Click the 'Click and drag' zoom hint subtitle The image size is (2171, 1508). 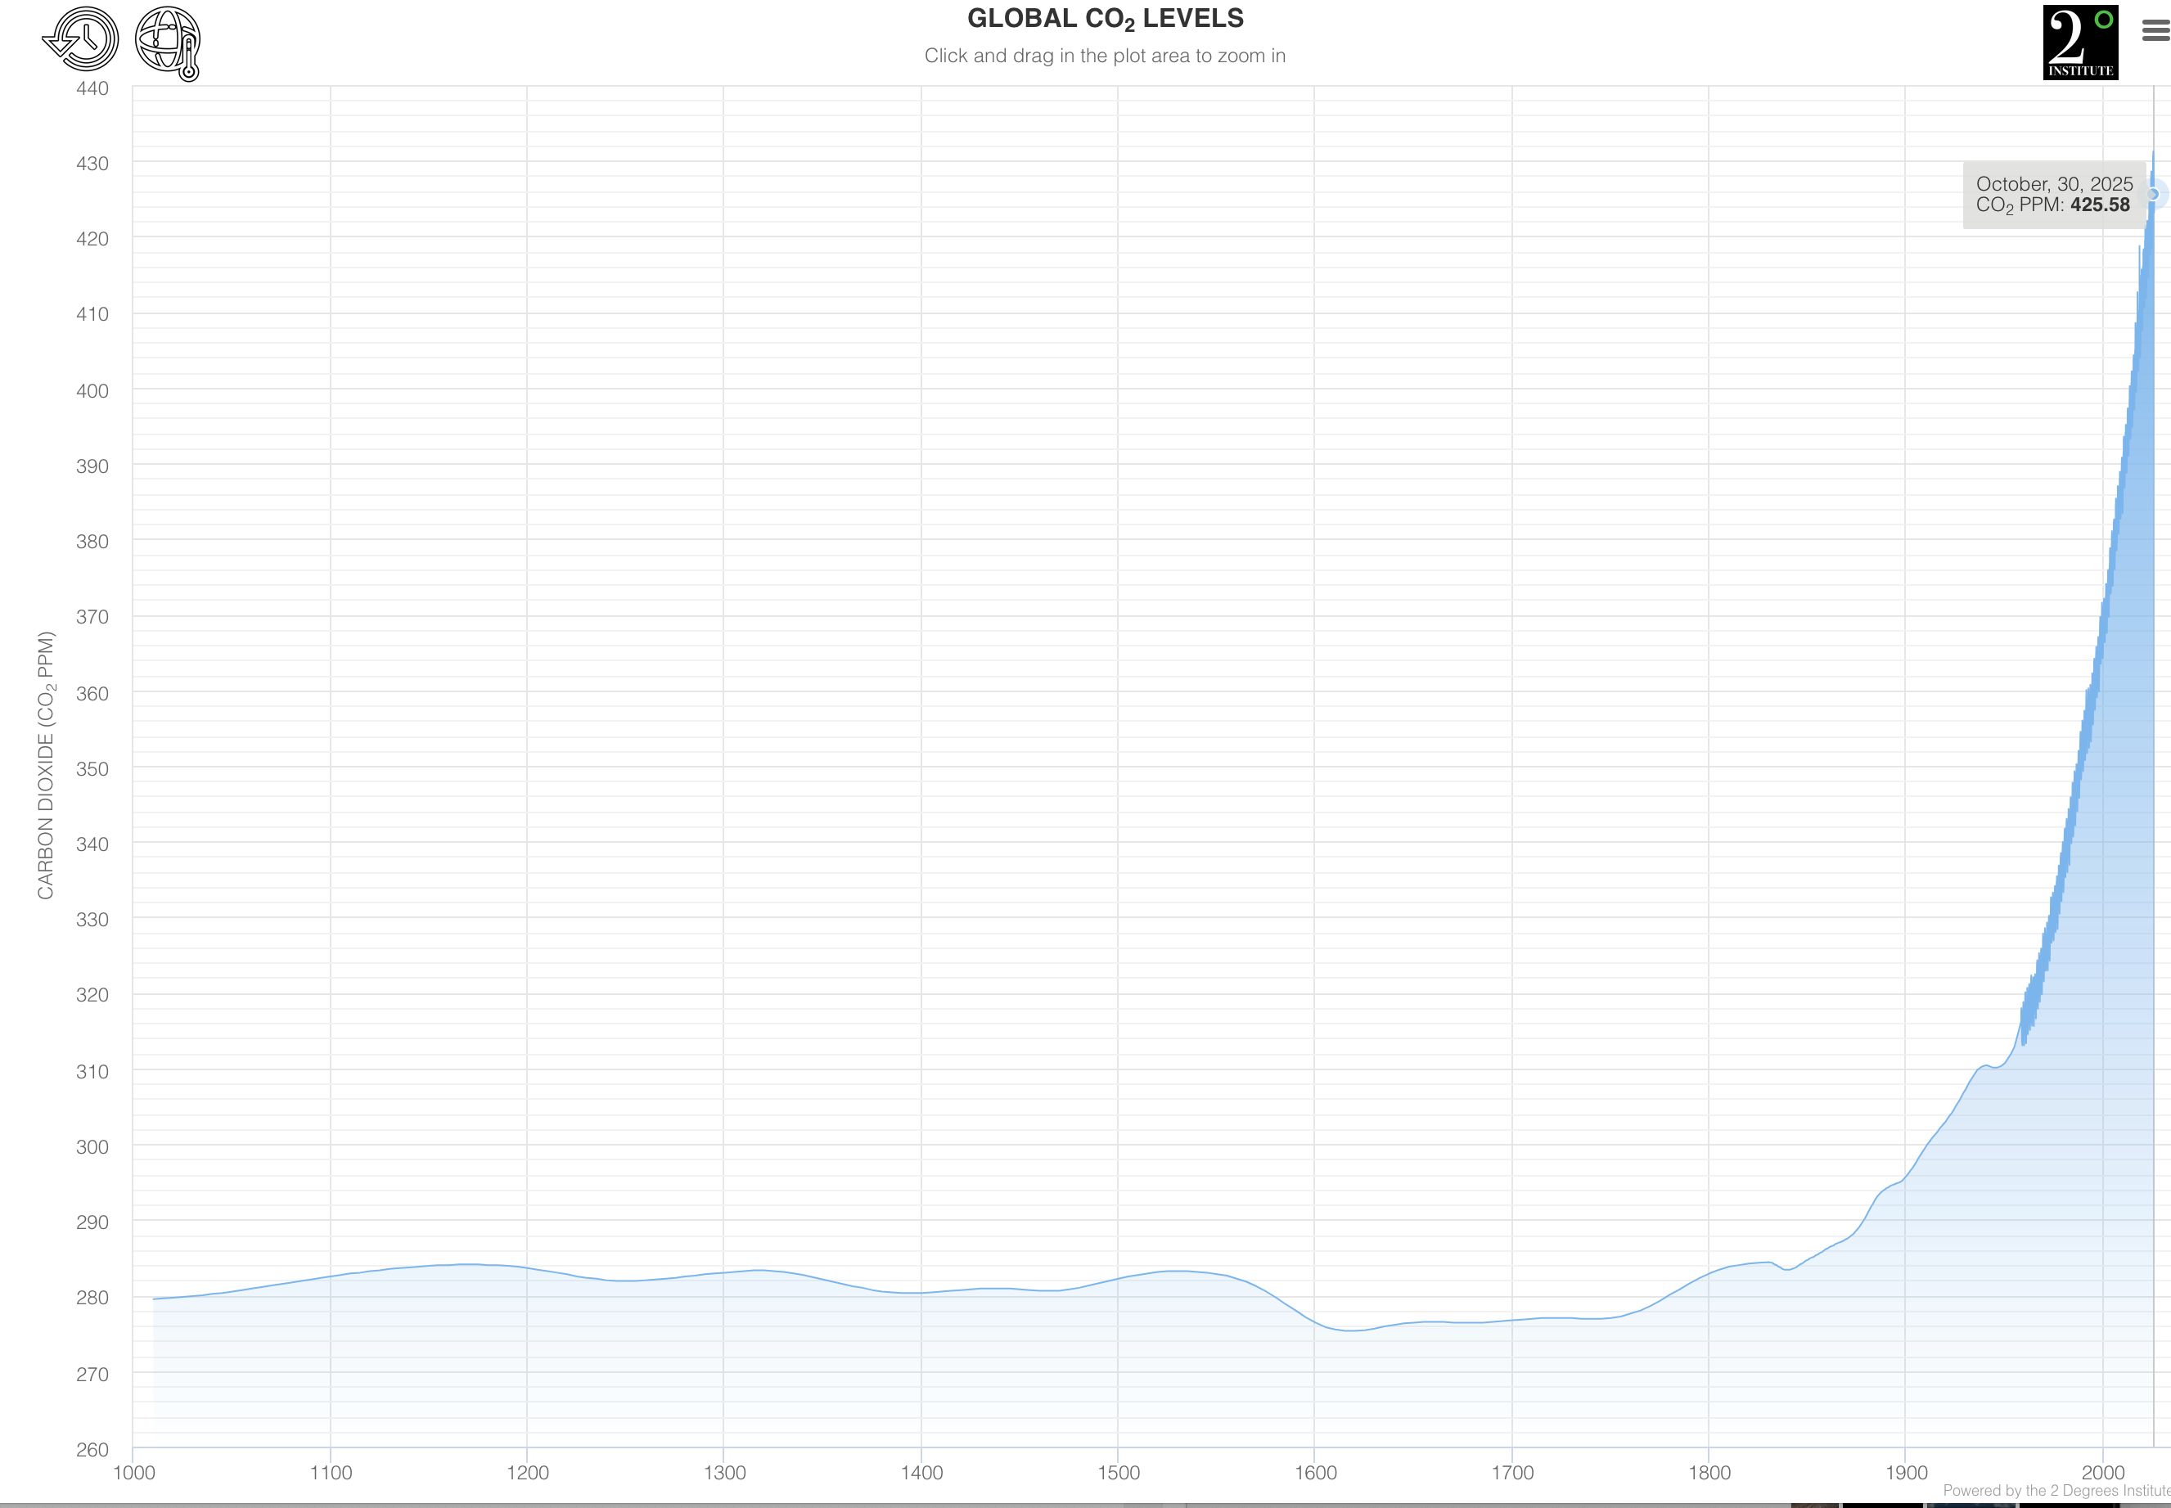(1105, 56)
